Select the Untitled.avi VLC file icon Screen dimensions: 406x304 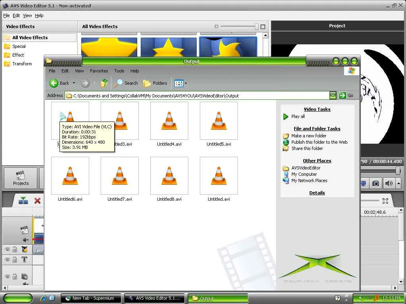[219, 176]
